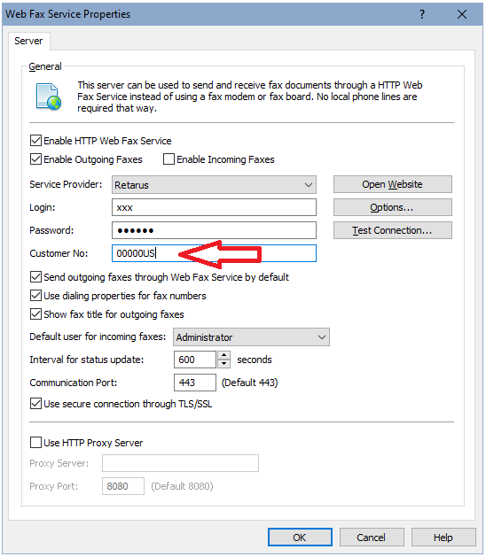Confirm settings with the OK button
Screen dimensions: 486x557
(300, 538)
